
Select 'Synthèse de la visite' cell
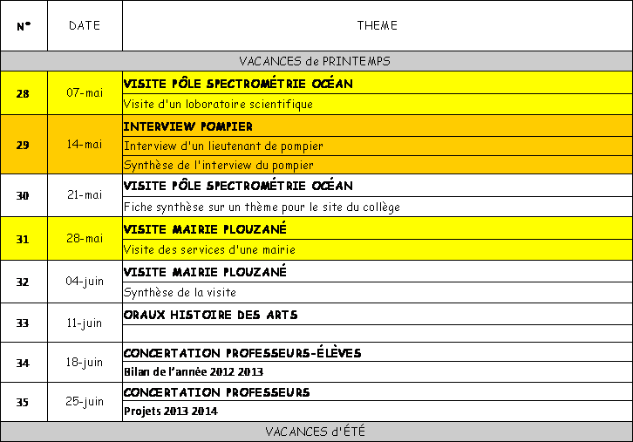point(180,292)
